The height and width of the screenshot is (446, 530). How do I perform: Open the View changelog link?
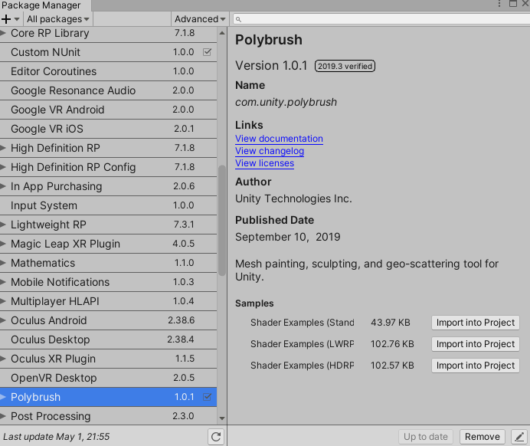point(270,151)
